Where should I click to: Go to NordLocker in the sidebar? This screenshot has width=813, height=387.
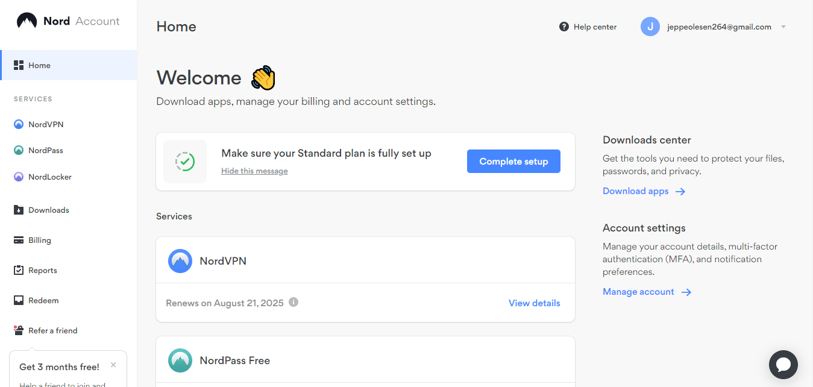coord(49,177)
